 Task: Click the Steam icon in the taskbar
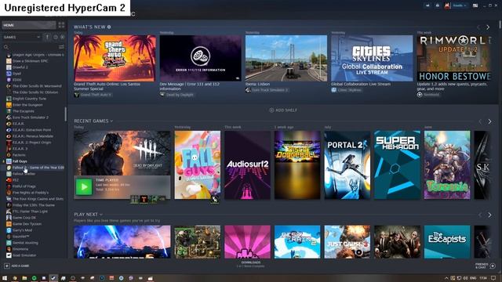tap(53, 278)
